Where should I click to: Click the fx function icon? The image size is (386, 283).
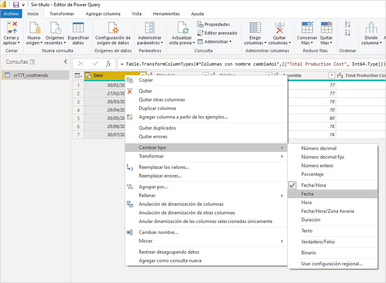pyautogui.click(x=108, y=64)
